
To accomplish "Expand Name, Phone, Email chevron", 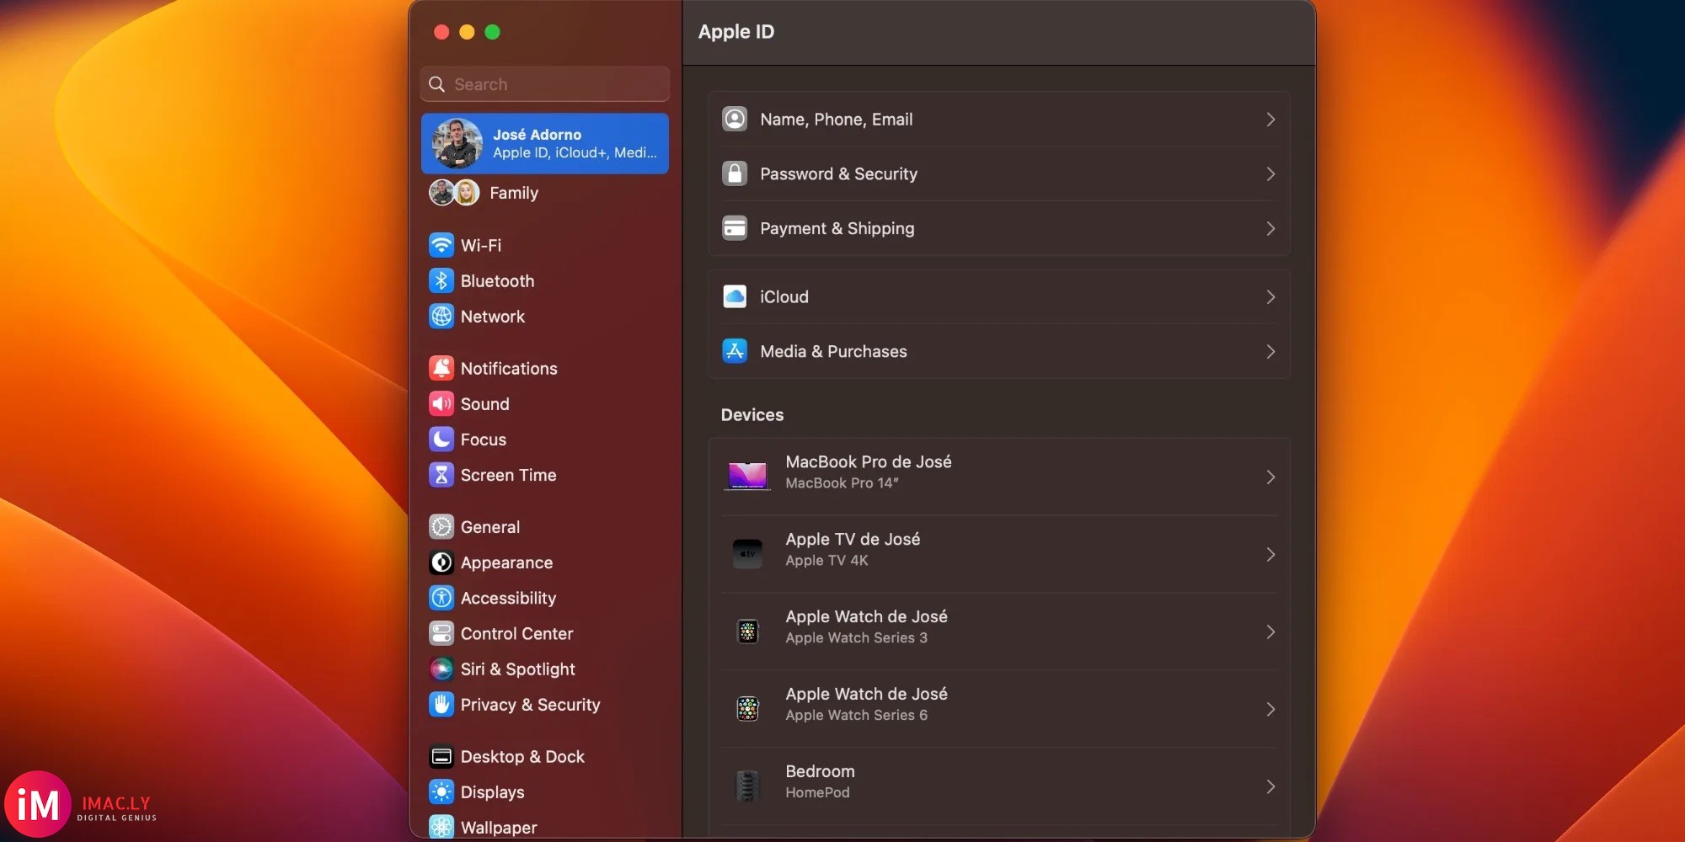I will [1270, 120].
